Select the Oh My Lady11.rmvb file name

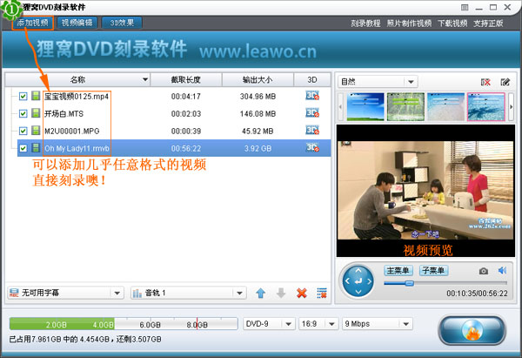[x=77, y=148]
